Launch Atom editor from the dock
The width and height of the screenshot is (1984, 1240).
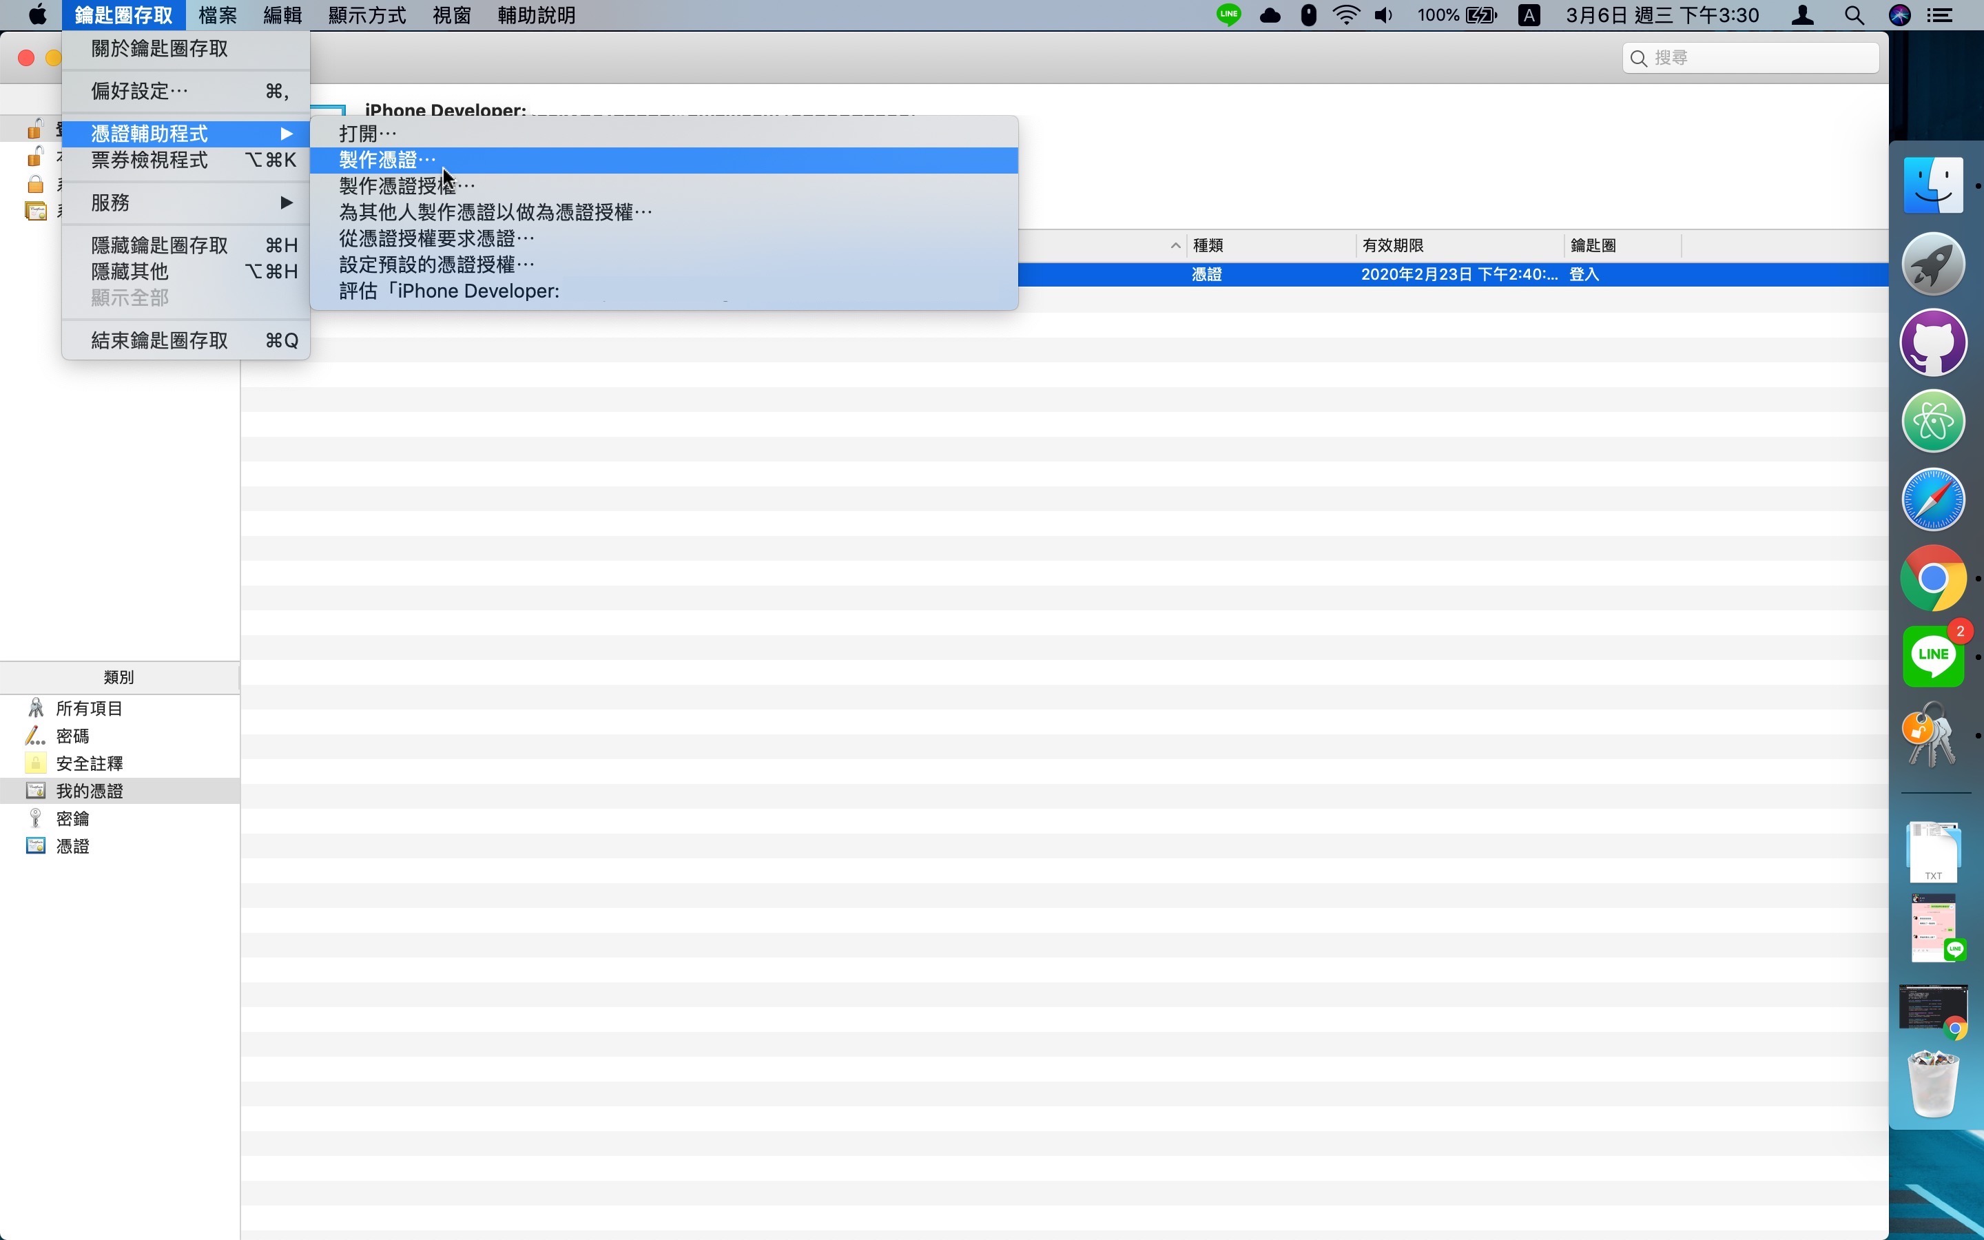coord(1933,422)
